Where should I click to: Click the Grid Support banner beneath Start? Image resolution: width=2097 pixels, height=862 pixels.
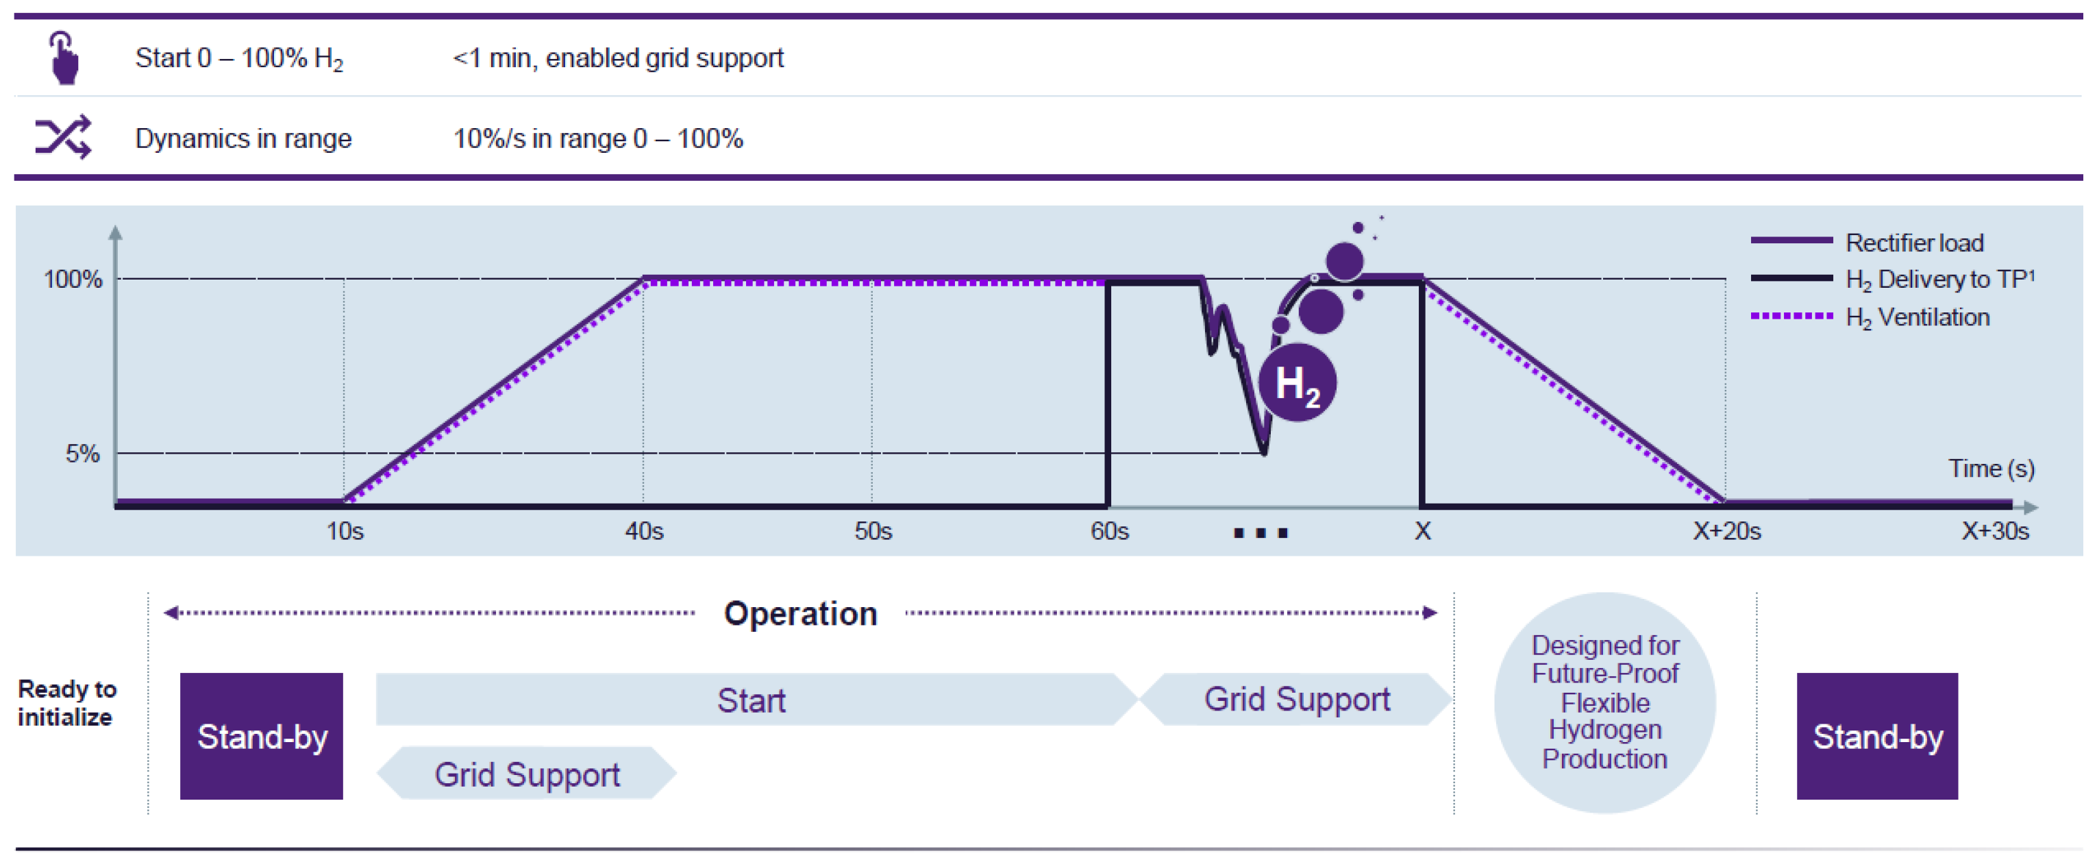pos(527,774)
